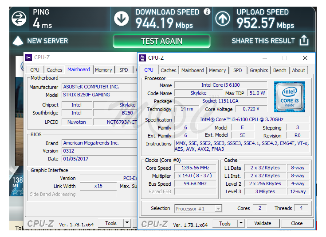Click the Intel Core i3 logo badge

[289, 97]
